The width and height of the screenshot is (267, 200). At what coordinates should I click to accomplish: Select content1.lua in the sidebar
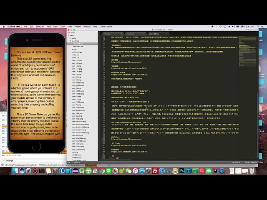point(78,44)
